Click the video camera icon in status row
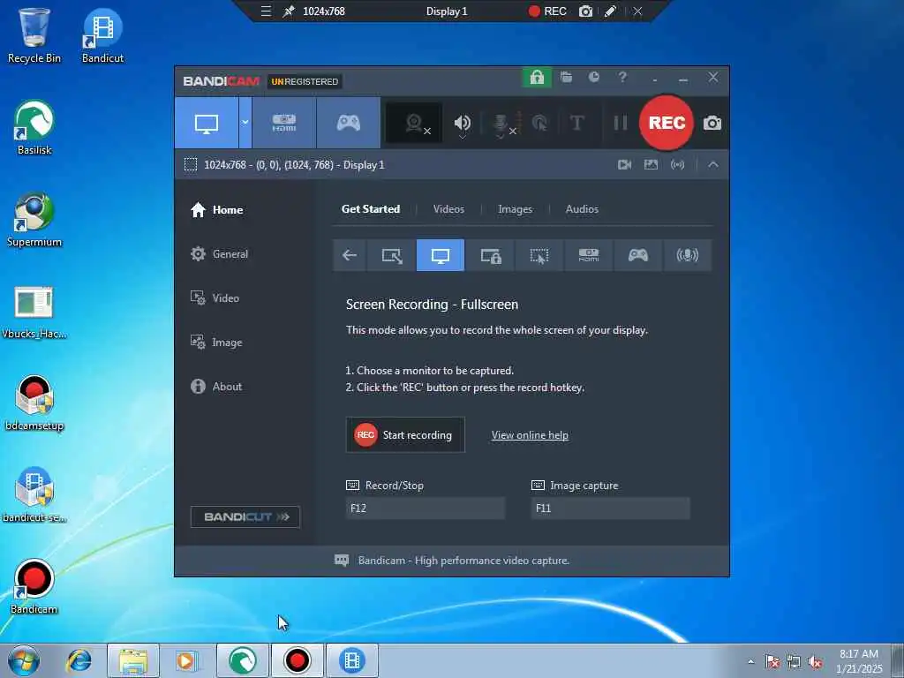Screen dimensions: 904x678 [x=624, y=165]
